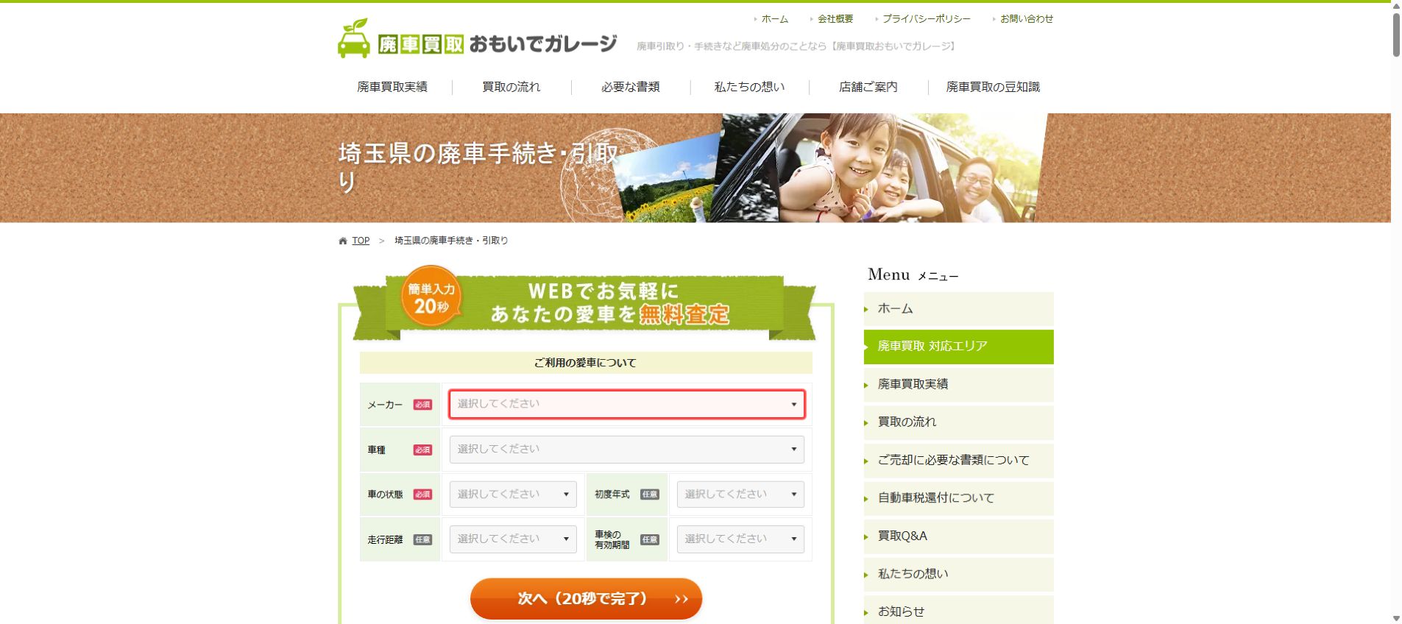Select 買取の流れ in side Menu

click(959, 422)
